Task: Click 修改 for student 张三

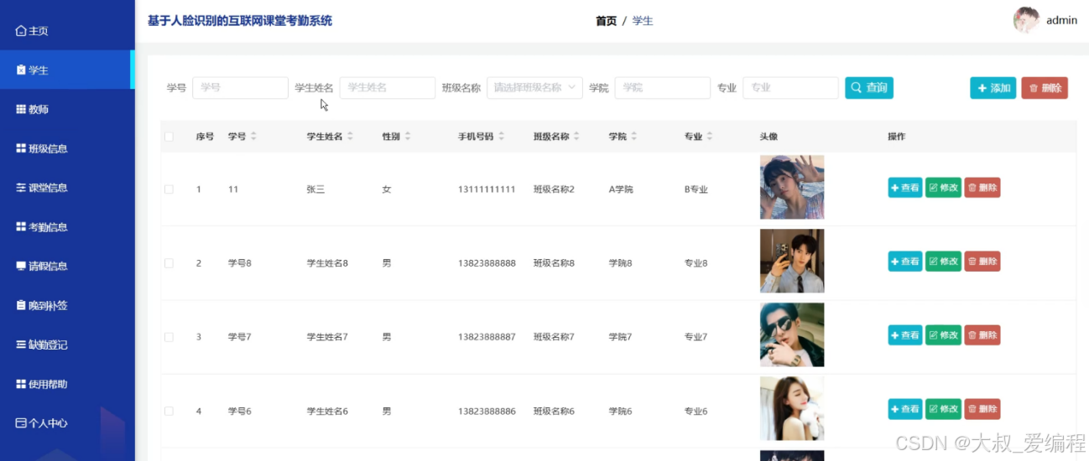Action: click(943, 188)
